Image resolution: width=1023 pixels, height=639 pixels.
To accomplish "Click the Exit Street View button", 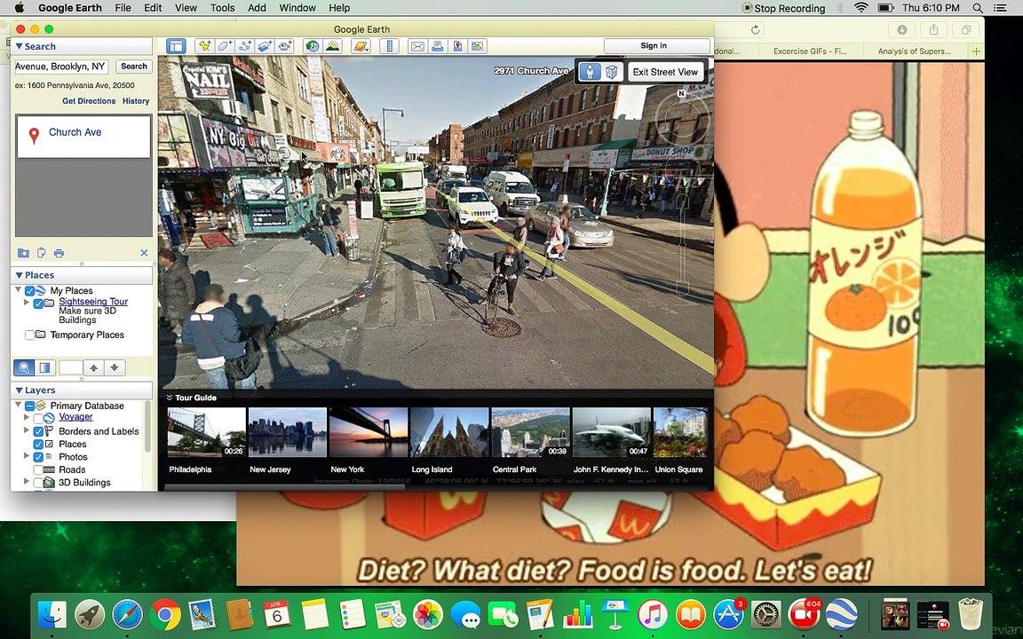I will pos(665,72).
